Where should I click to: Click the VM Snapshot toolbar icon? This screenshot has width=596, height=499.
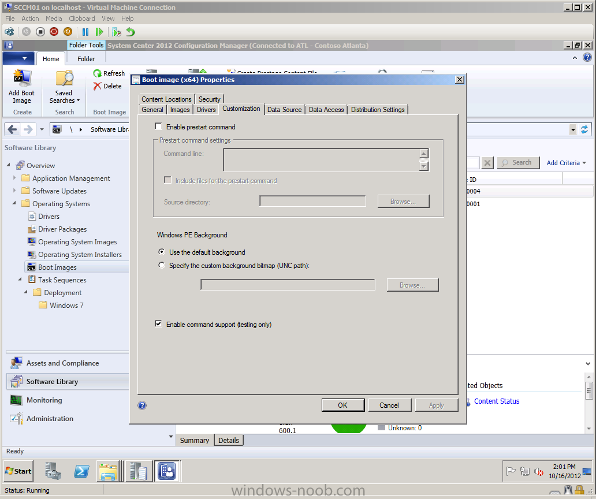[117, 32]
